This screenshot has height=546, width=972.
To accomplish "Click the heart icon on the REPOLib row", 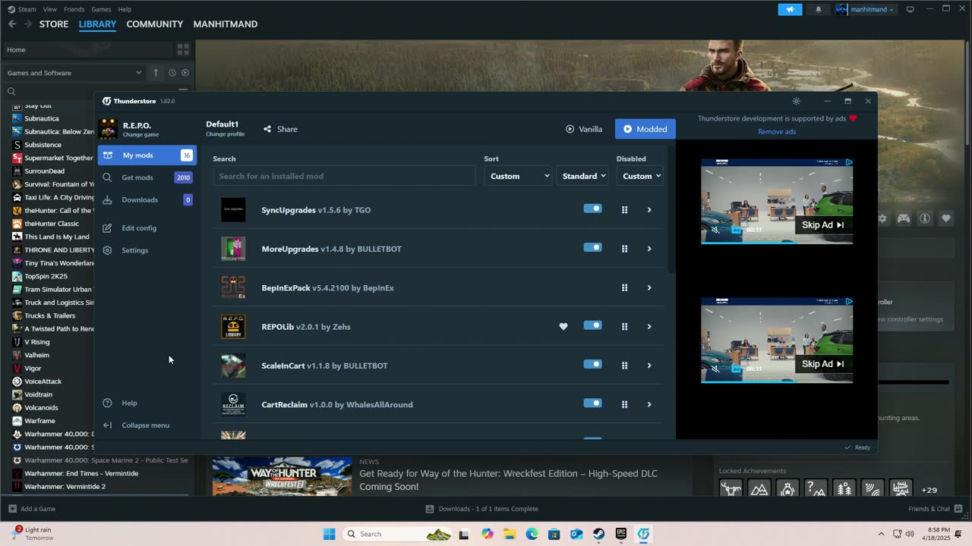I will click(x=563, y=326).
